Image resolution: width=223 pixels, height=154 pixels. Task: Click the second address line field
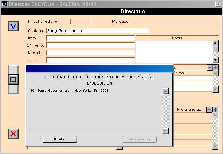[x=90, y=60]
